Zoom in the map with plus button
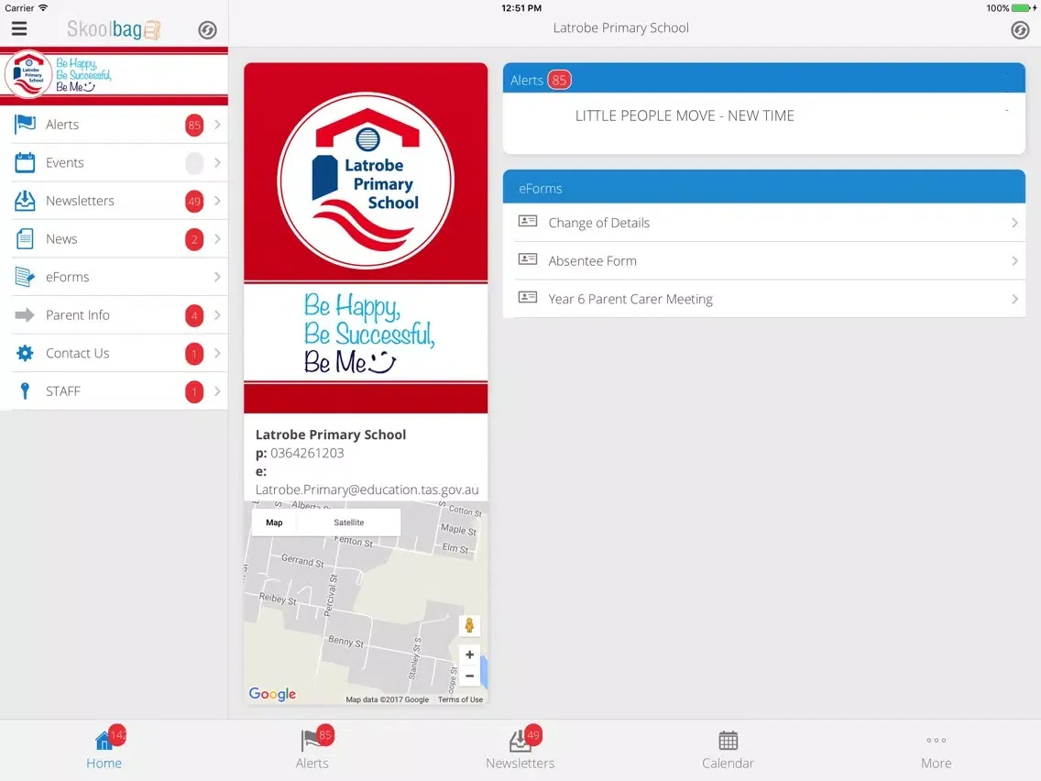Image resolution: width=1041 pixels, height=781 pixels. pyautogui.click(x=469, y=654)
